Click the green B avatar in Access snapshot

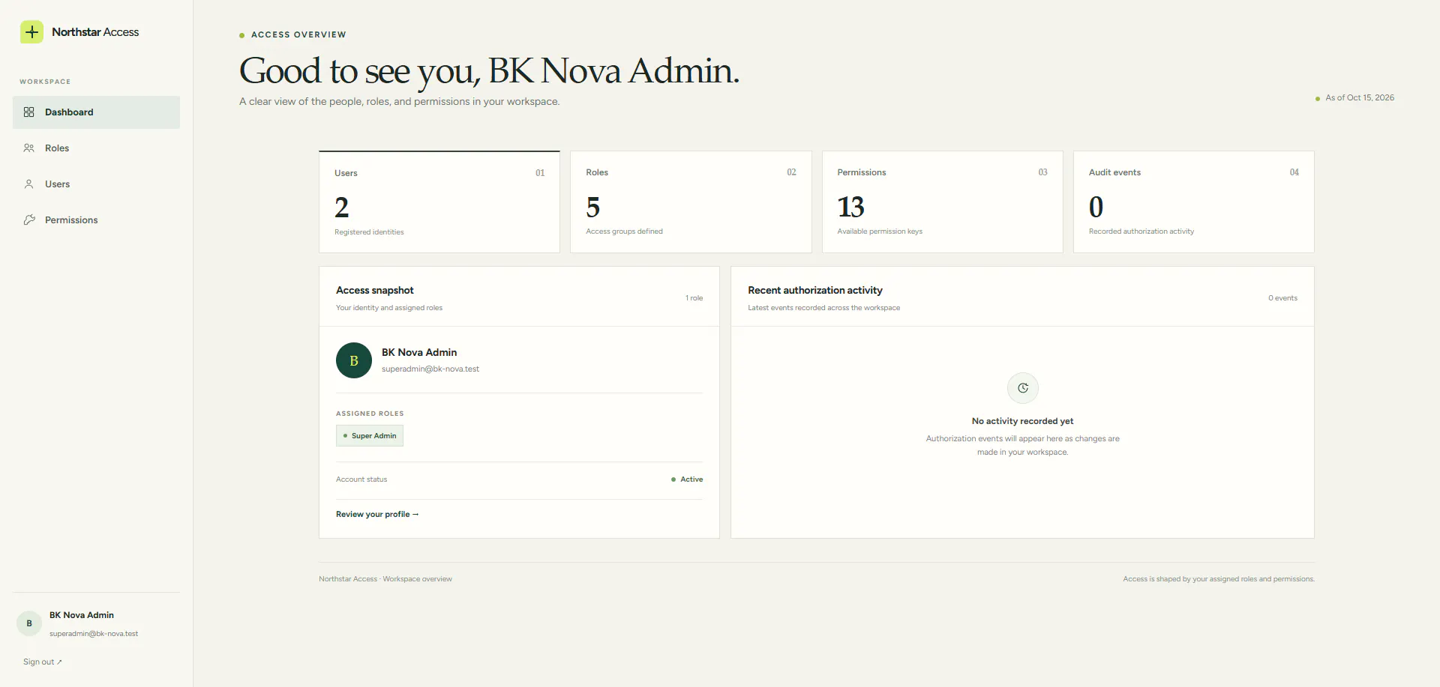click(354, 360)
